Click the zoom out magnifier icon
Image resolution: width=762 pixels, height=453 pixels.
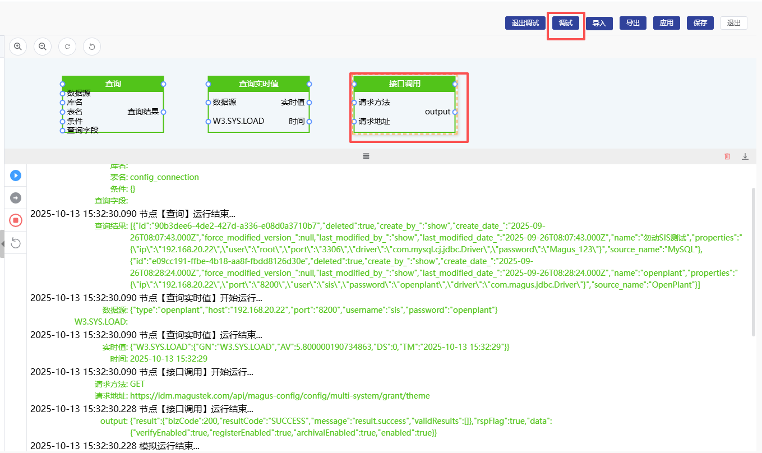click(x=43, y=47)
